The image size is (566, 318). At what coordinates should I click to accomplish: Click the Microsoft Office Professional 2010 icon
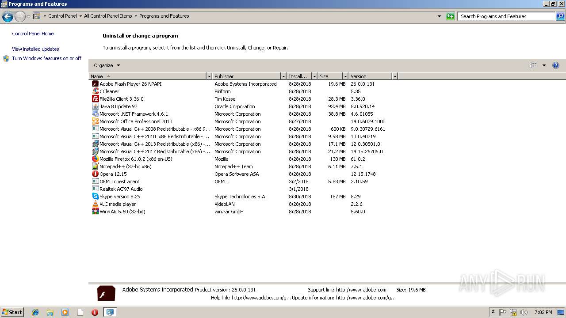click(x=95, y=121)
